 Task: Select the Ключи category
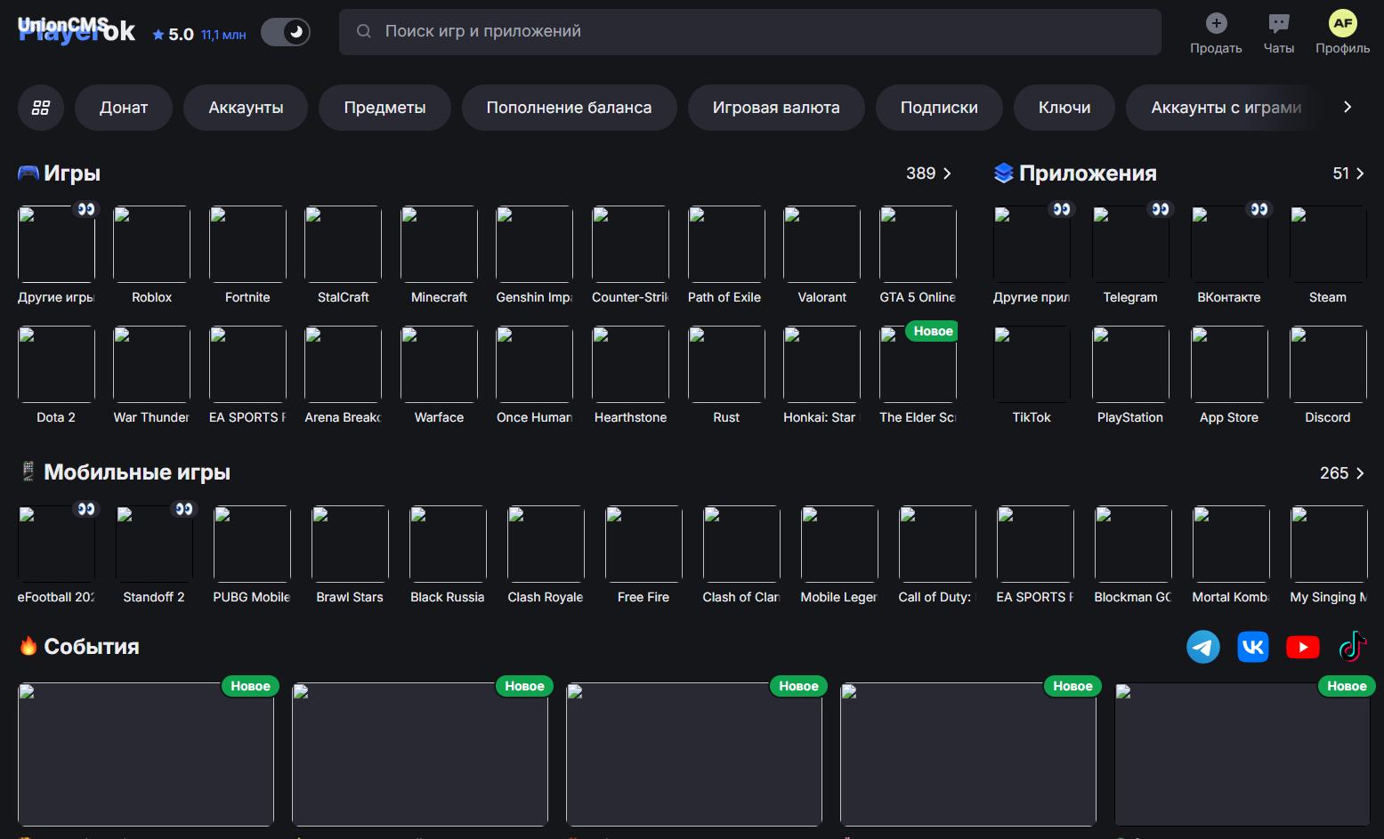pos(1064,108)
